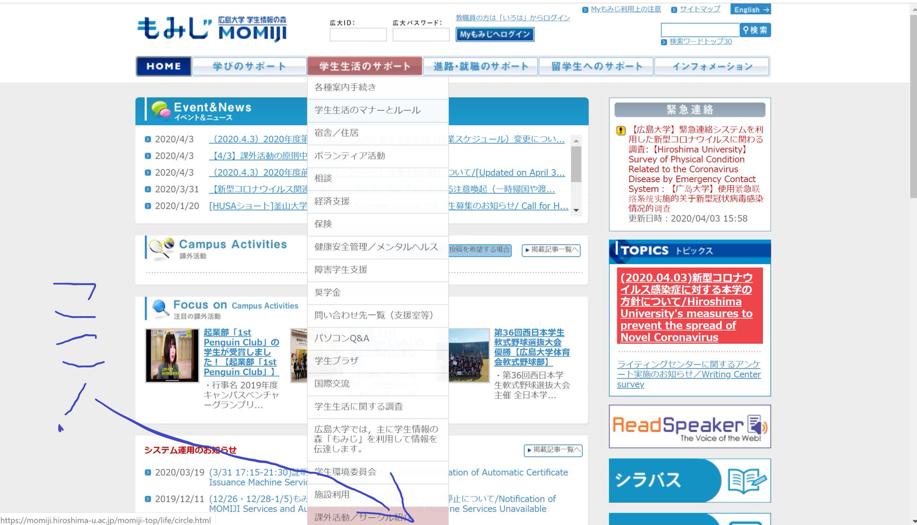Click the sitemap arrow icon
Screen dimensions: 917x525
click(x=674, y=10)
